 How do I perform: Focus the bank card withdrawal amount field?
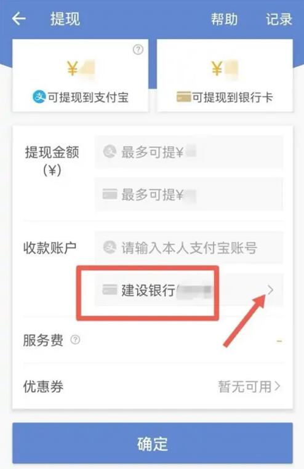point(189,194)
